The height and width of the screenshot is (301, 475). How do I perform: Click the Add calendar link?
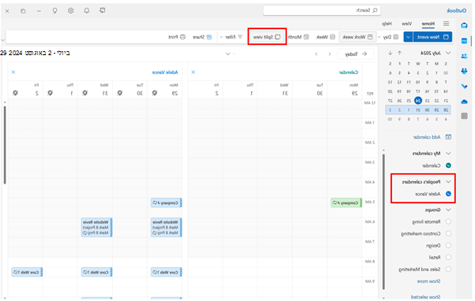pos(427,137)
